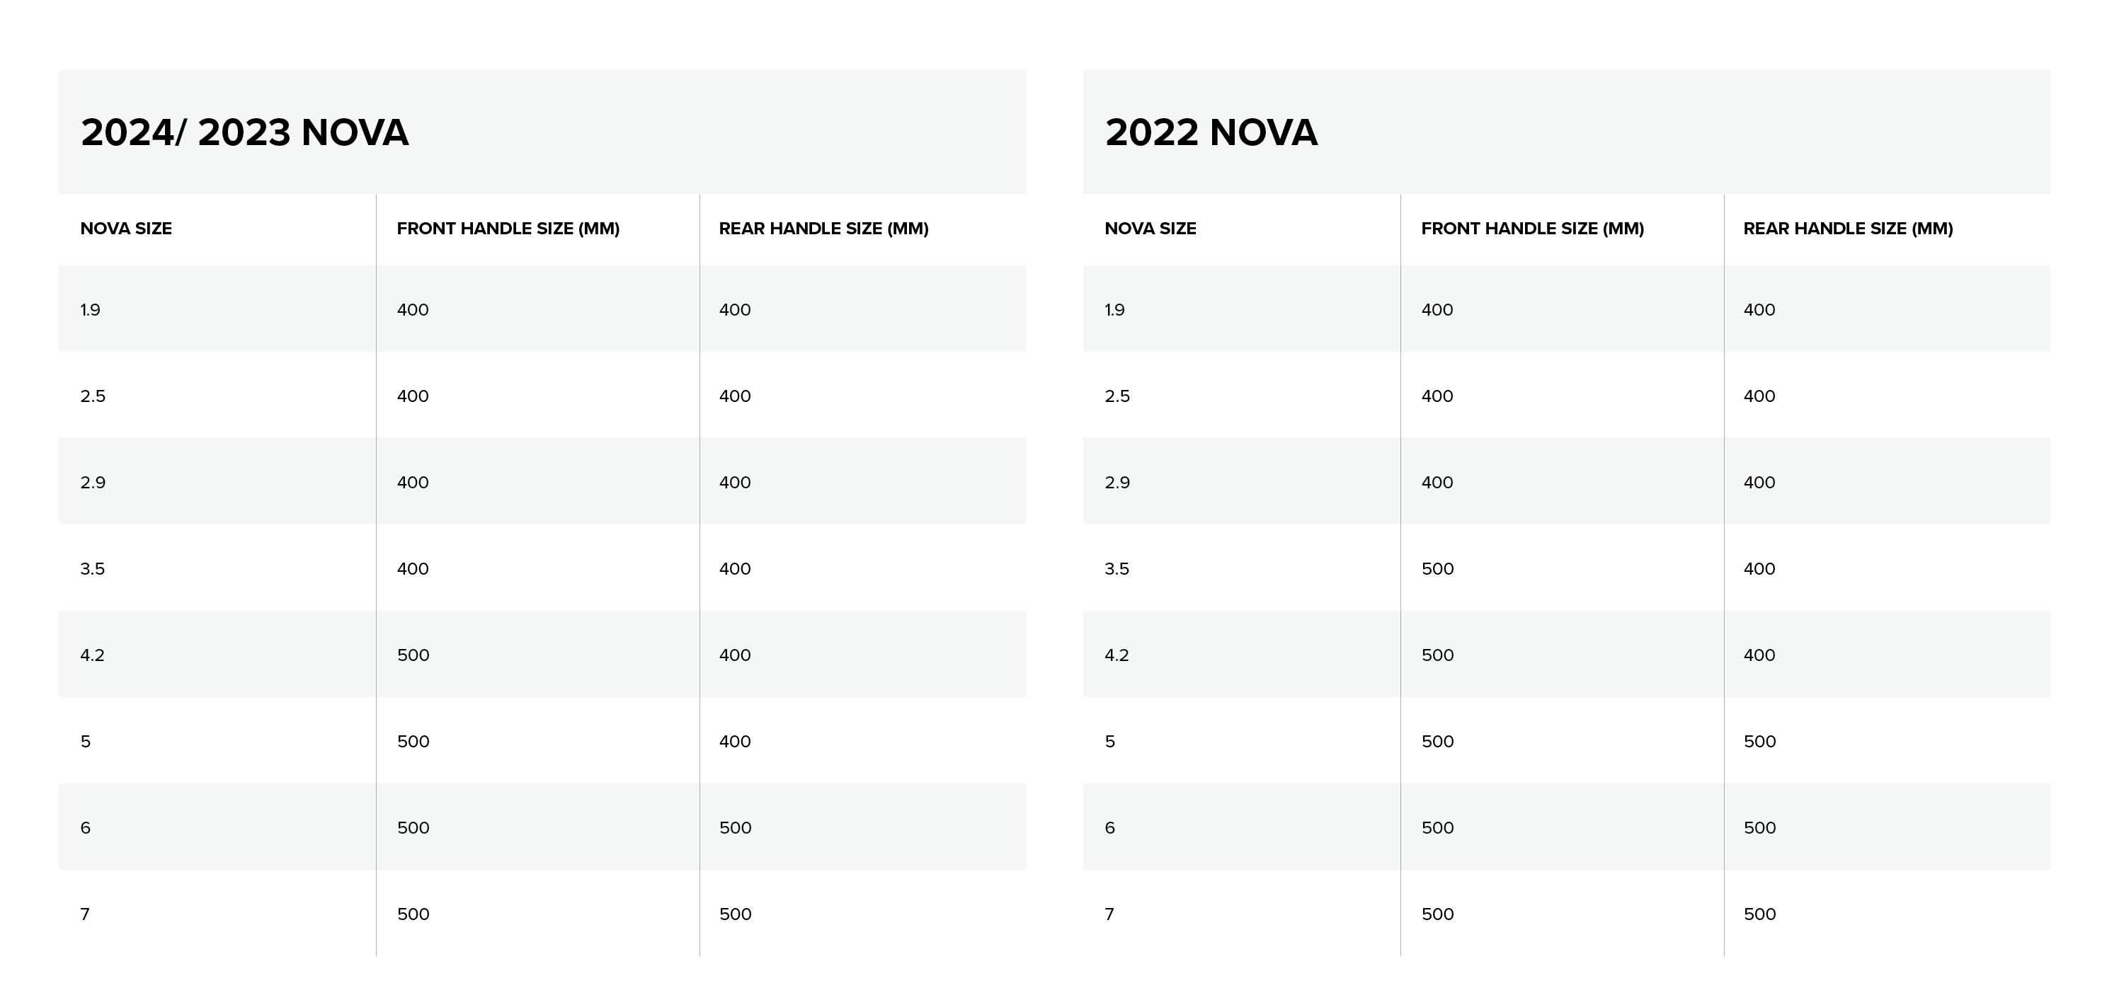The height and width of the screenshot is (988, 2124).
Task: Select size 3.5 cell in 2024/2023 table
Action: 92,568
